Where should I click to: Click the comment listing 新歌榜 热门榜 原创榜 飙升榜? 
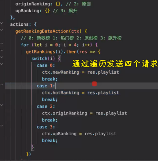[71, 38]
